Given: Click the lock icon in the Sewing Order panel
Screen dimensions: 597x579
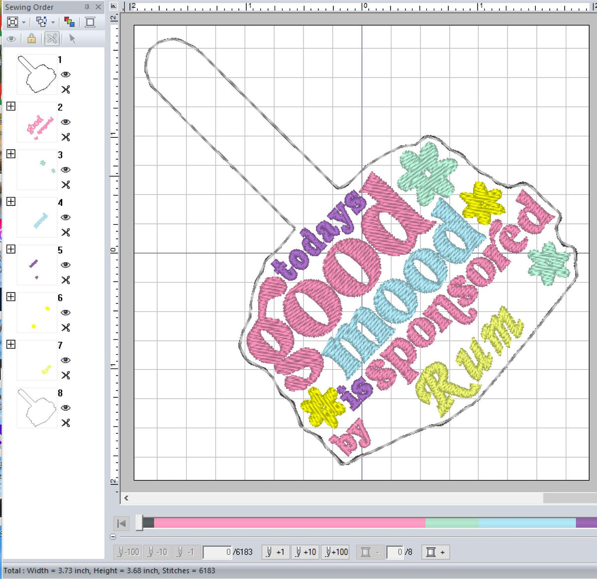Looking at the screenshot, I should coord(30,39).
